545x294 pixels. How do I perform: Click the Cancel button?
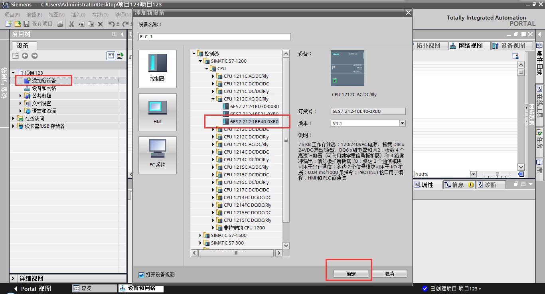389,274
